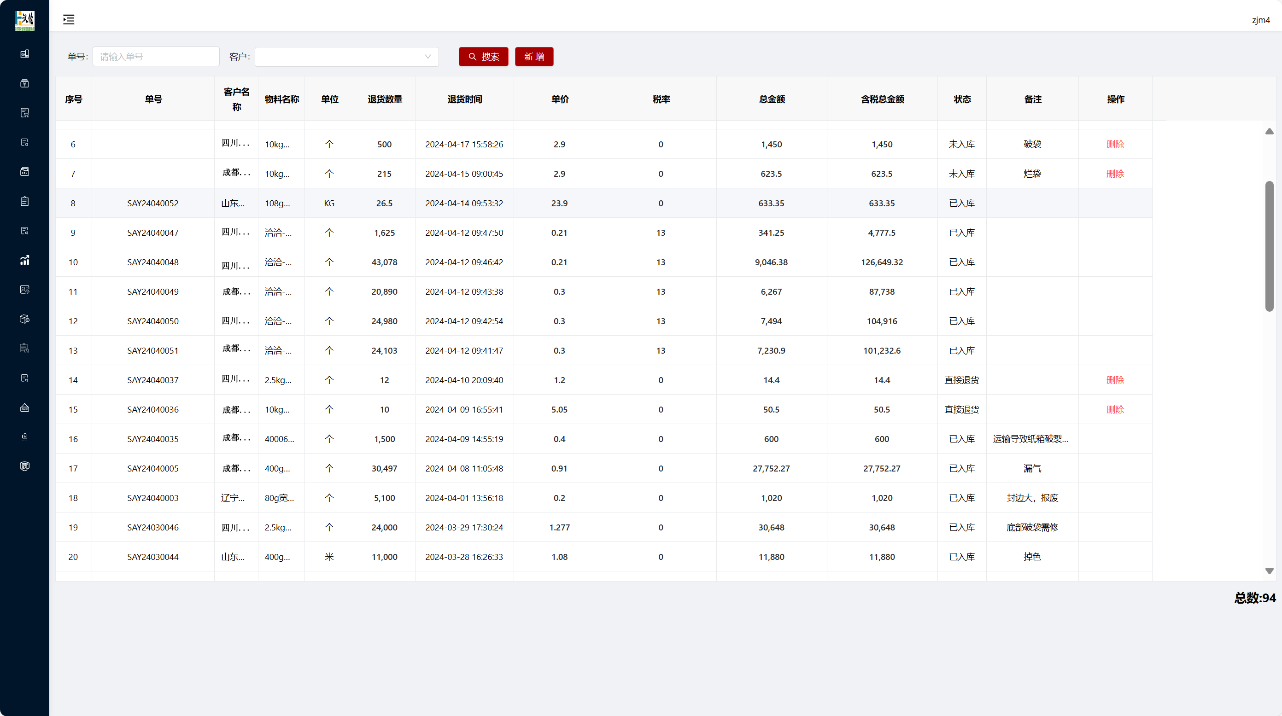Click the 退货数量 column header
The height and width of the screenshot is (716, 1282).
(385, 99)
